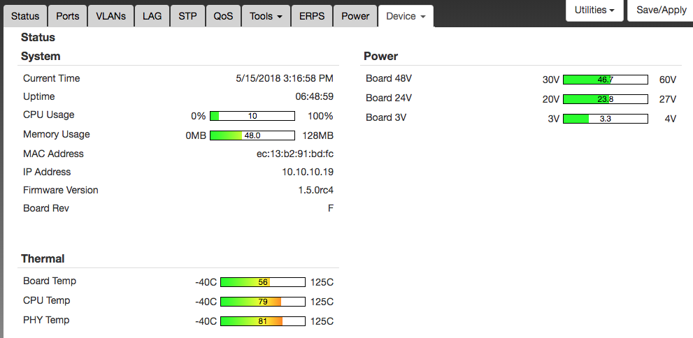Click the CPU Usage progress bar
This screenshot has width=693, height=338.
pos(252,116)
